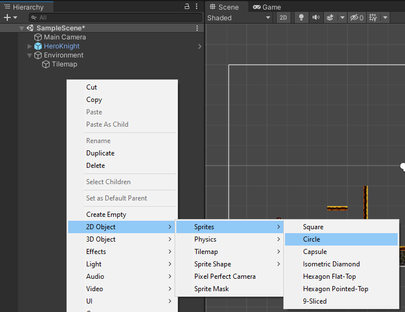
Task: Choose Cut from the context menu
Action: 123,87
